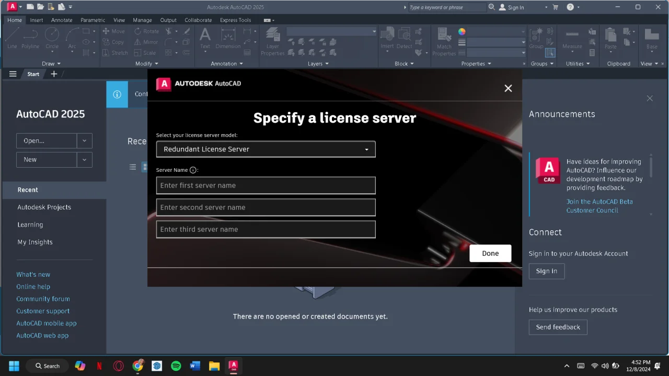Choose the Mirror tool
This screenshot has width=669, height=376.
(x=146, y=42)
